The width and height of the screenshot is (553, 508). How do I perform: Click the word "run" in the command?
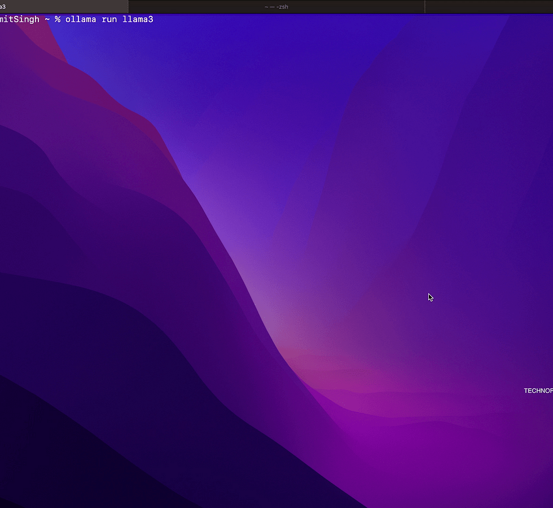pyautogui.click(x=109, y=19)
